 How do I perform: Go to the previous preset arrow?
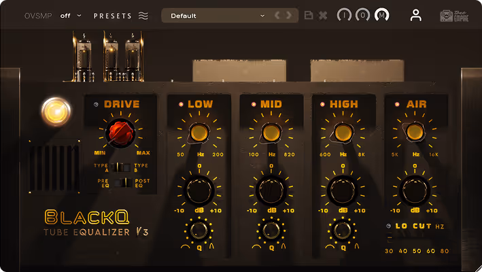tap(277, 16)
